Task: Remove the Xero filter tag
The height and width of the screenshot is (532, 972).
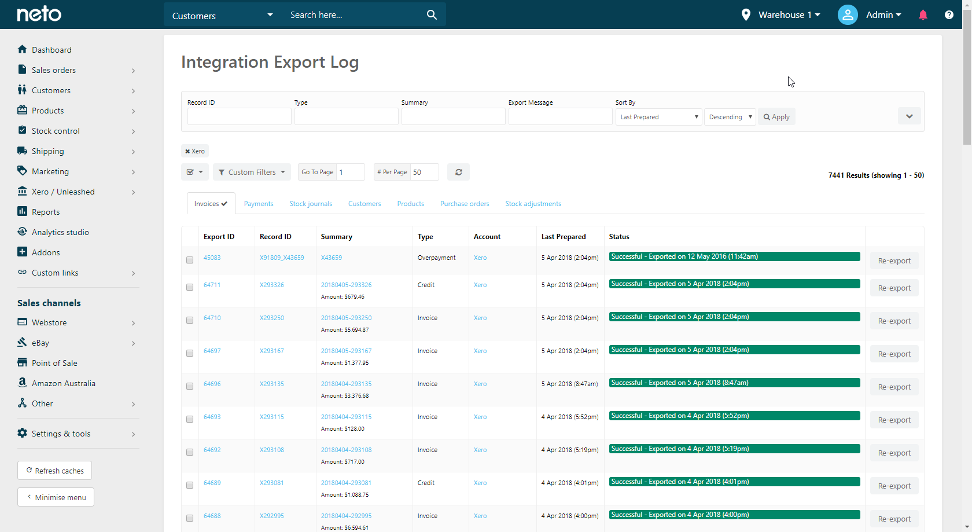Action: pyautogui.click(x=187, y=151)
